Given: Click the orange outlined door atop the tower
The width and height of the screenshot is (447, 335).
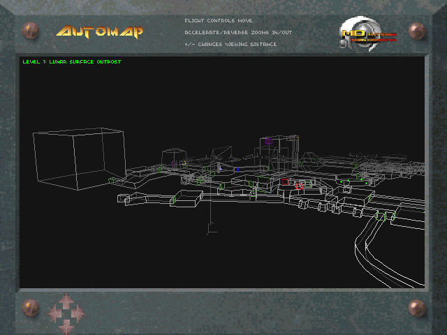Looking at the screenshot, I should [x=295, y=138].
